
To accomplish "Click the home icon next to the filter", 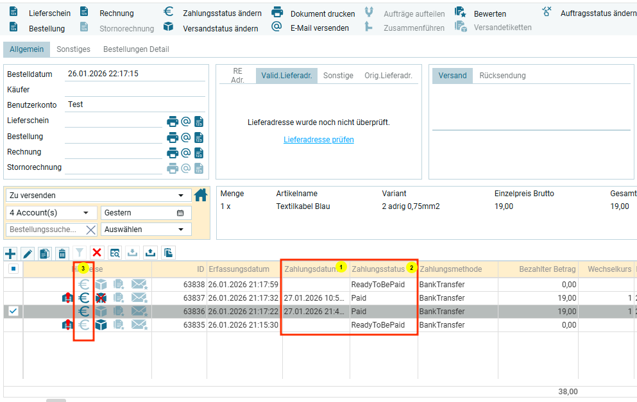I will click(201, 196).
